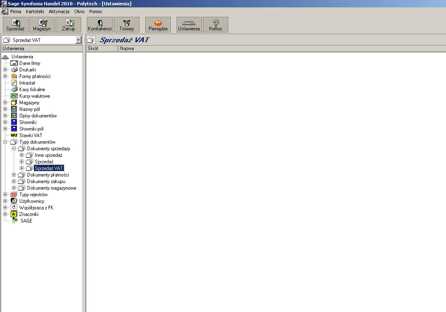Select the Słowniki pól blue icon

14,128
